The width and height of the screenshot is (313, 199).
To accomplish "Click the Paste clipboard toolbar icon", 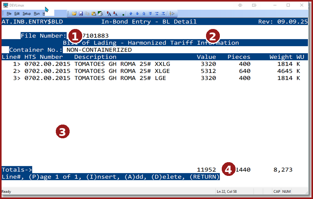I will (x=94, y=13).
